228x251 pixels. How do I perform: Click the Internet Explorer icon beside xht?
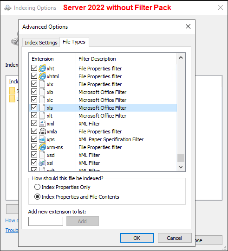(42, 69)
